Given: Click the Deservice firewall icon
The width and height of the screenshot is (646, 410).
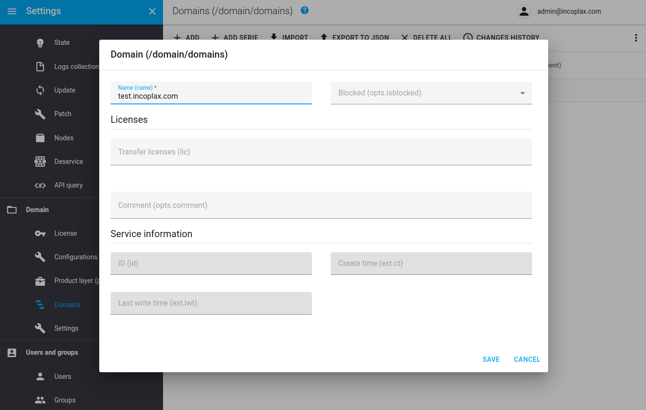Looking at the screenshot, I should pos(40,162).
